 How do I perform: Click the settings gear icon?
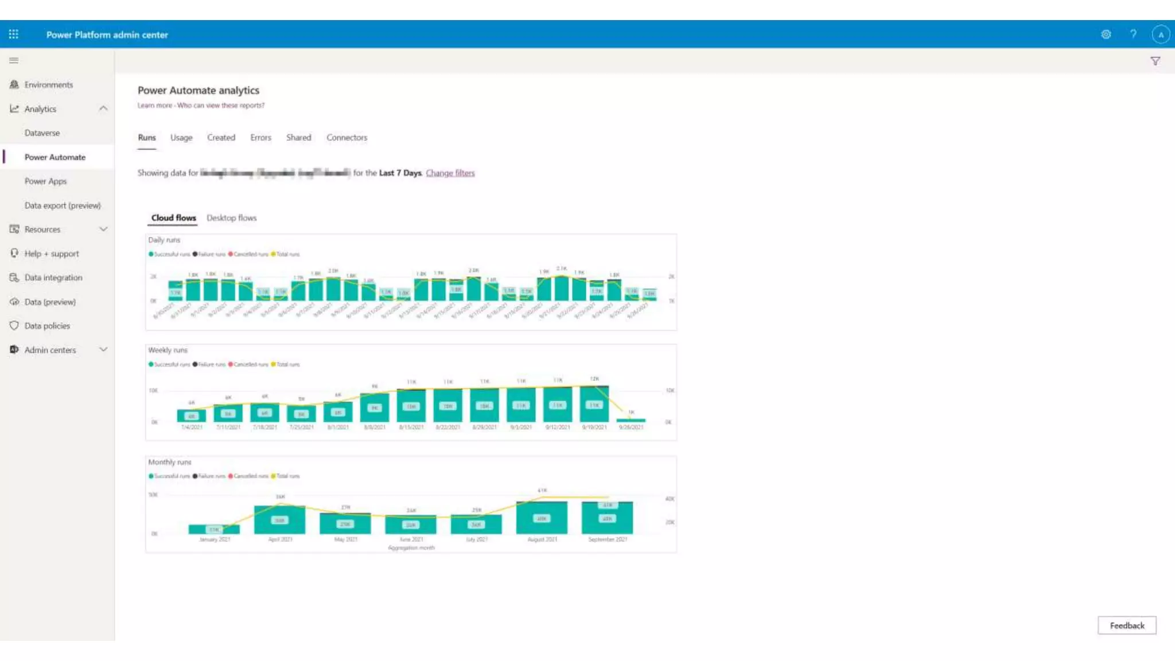[x=1106, y=34]
